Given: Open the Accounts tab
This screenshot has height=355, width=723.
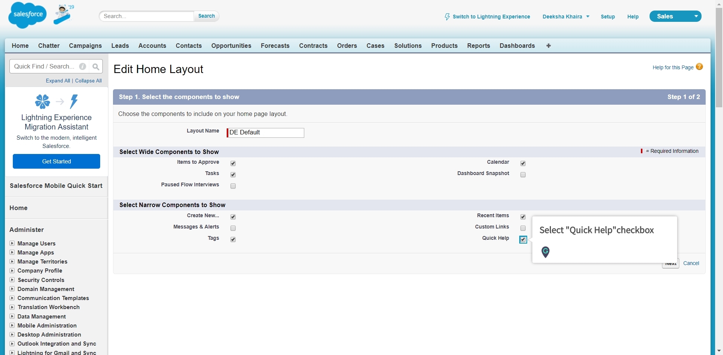Looking at the screenshot, I should pos(152,46).
